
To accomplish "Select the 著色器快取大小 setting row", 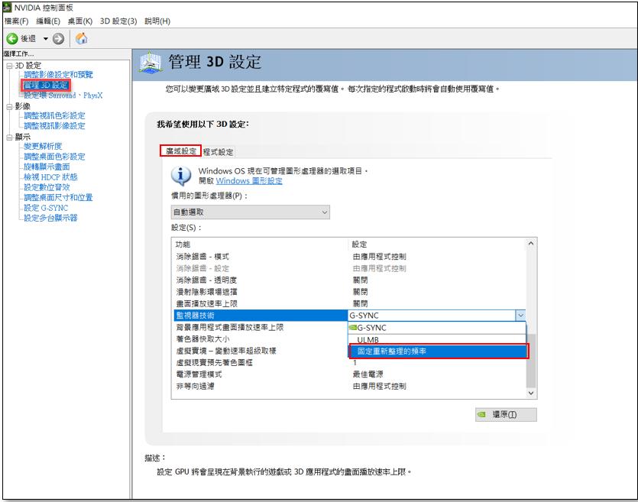I will [x=261, y=339].
